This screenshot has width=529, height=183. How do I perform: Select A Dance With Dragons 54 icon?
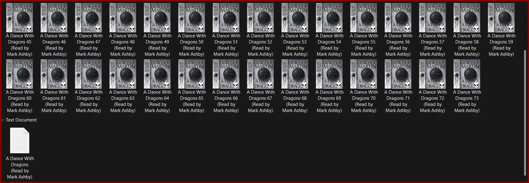click(x=329, y=18)
